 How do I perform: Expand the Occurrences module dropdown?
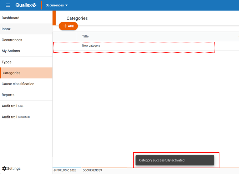coord(56,5)
